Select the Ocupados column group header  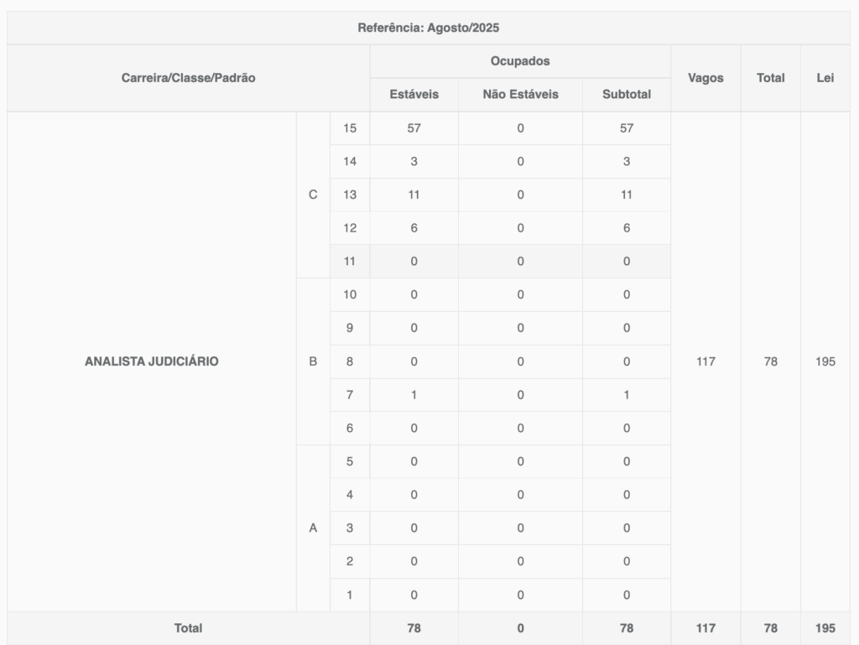click(x=520, y=61)
